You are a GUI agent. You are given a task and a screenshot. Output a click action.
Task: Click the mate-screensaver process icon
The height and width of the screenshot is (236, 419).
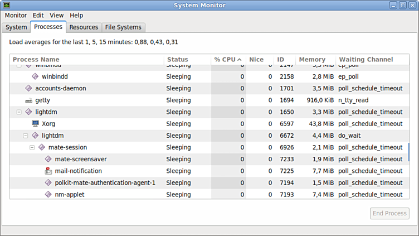(48, 159)
